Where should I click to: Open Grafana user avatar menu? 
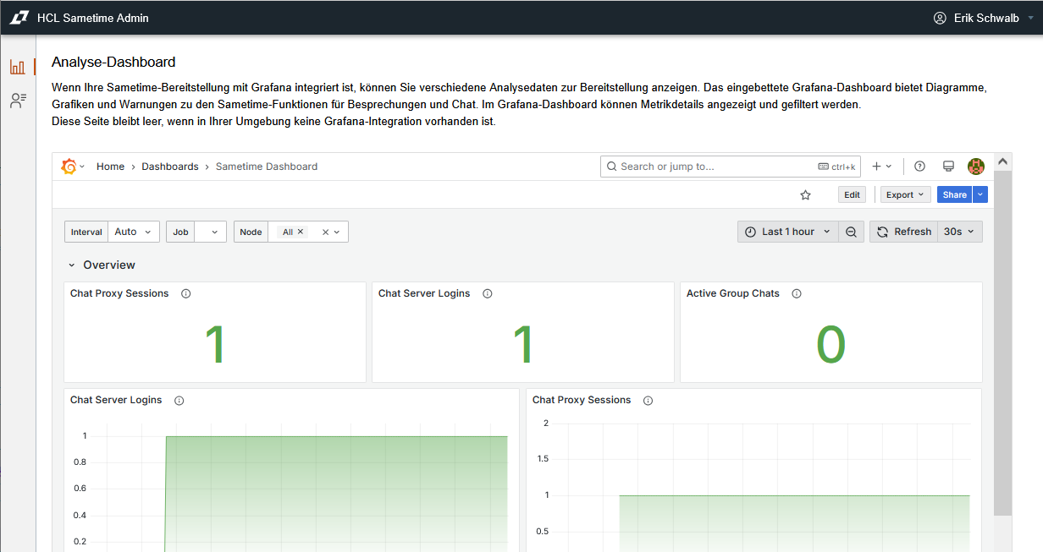click(976, 167)
